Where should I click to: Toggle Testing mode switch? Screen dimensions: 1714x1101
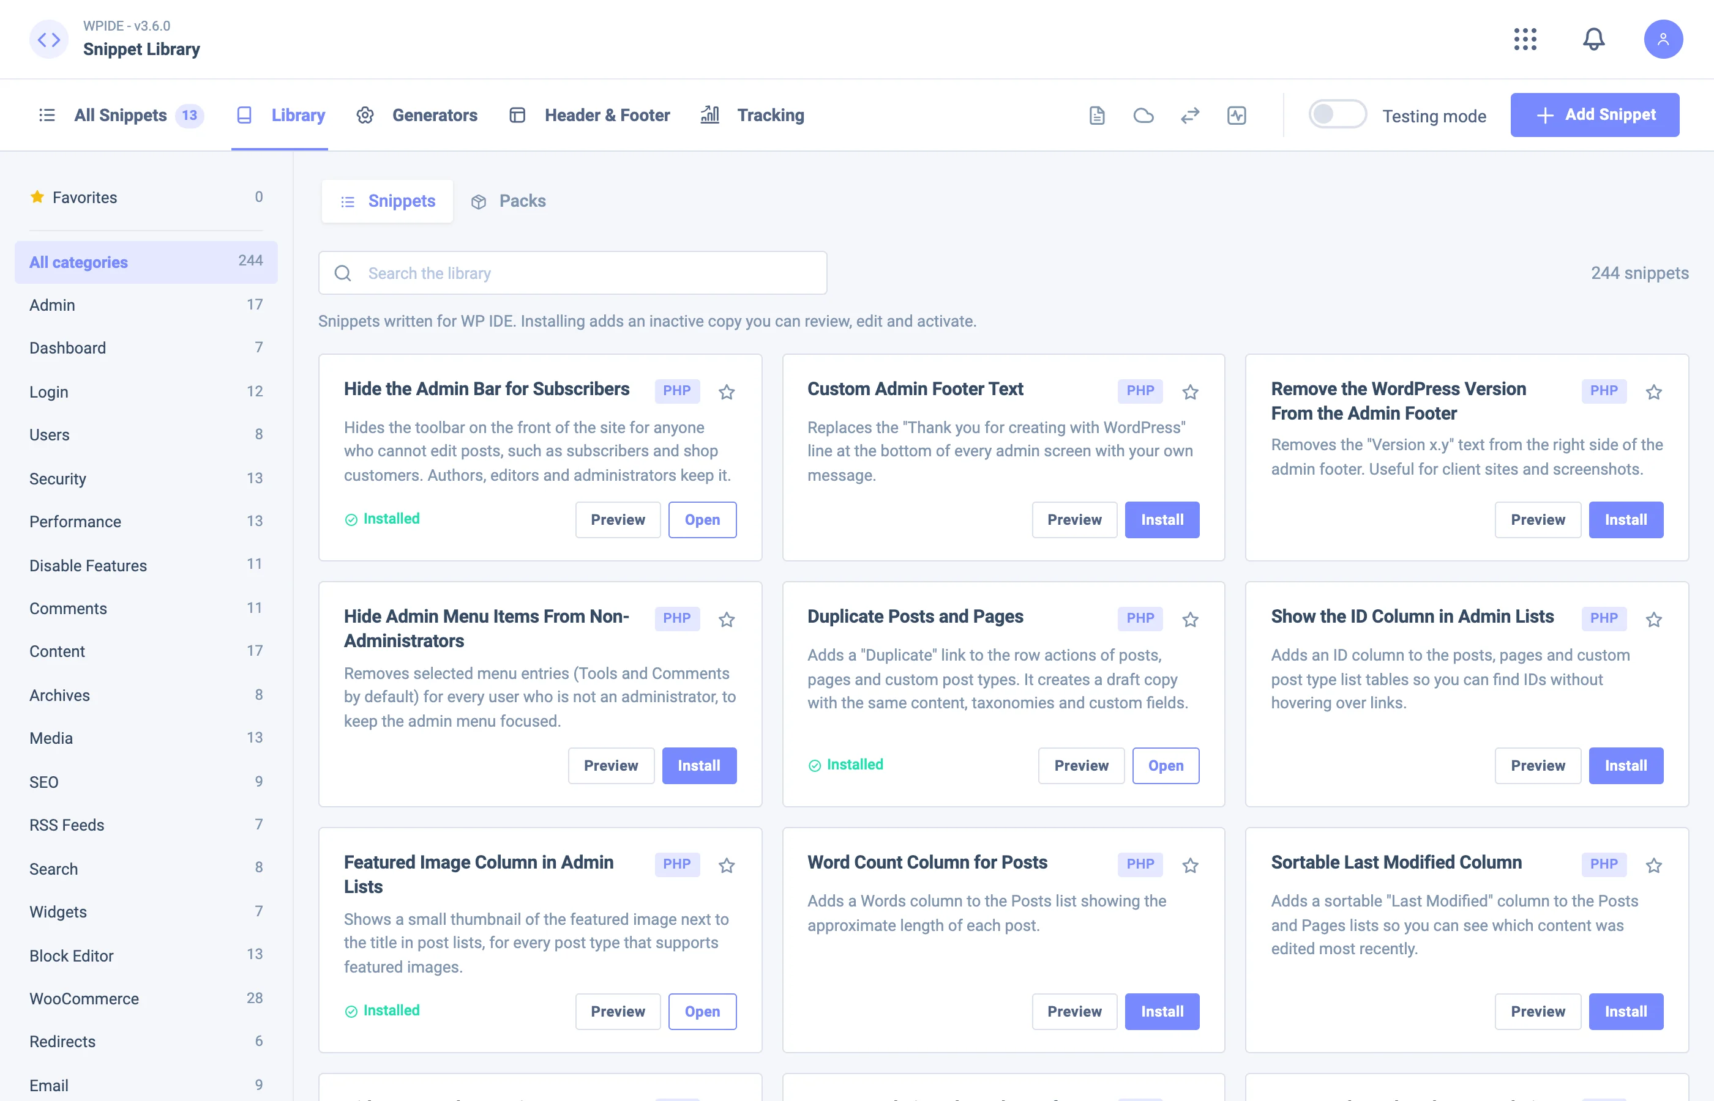pyautogui.click(x=1336, y=114)
